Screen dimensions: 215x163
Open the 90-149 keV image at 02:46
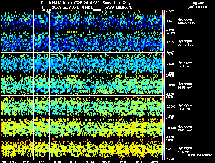pyautogui.click(x=90, y=42)
